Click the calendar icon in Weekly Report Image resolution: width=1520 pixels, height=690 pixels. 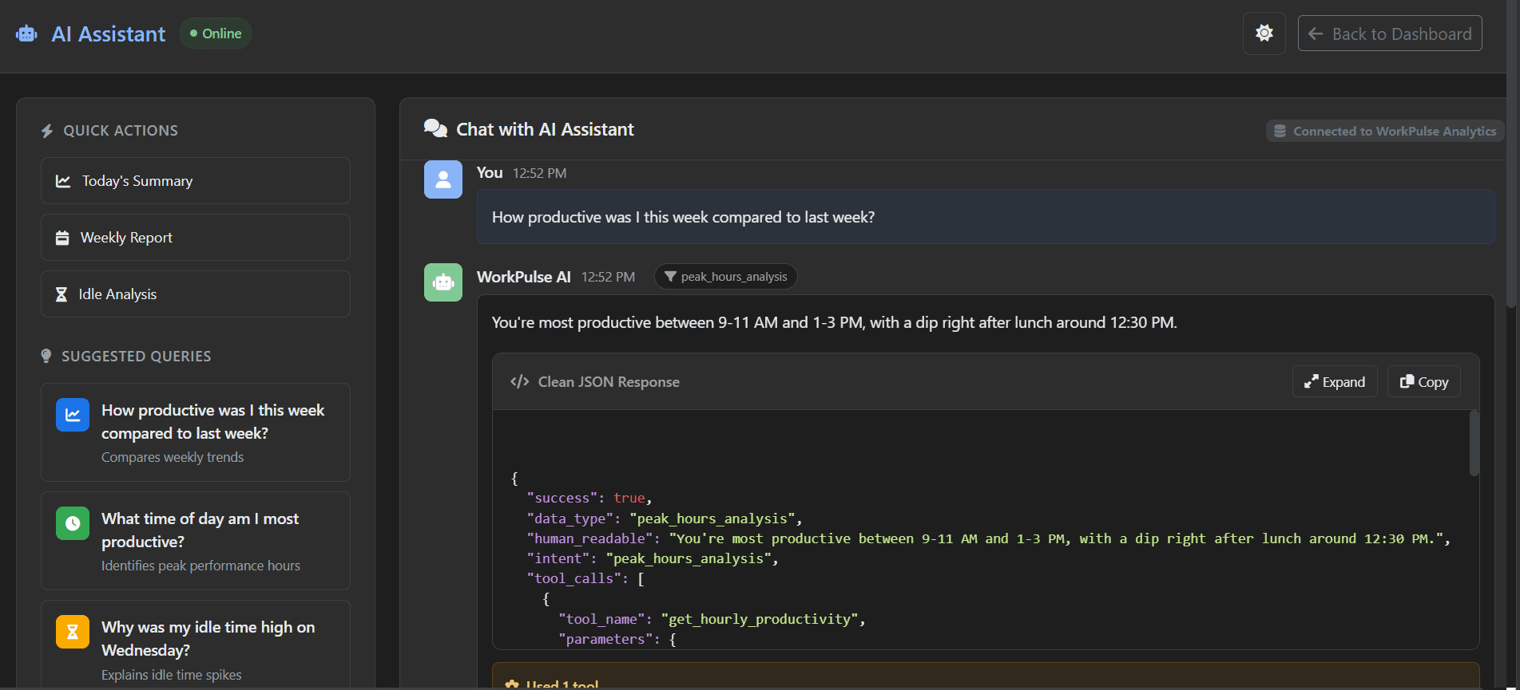(x=62, y=238)
